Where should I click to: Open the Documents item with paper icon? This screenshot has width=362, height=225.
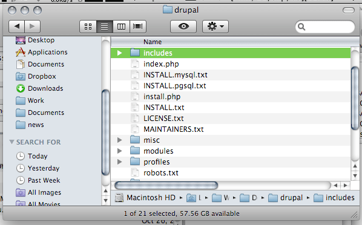tap(40, 64)
